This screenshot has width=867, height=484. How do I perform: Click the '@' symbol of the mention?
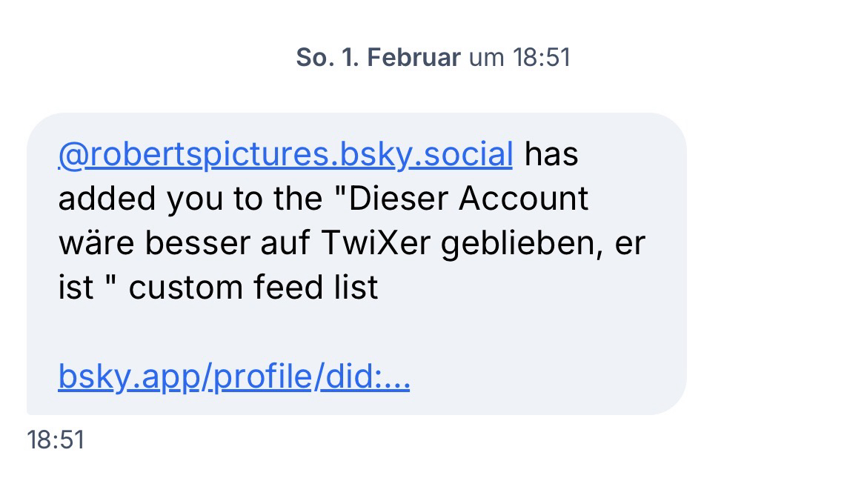(x=67, y=154)
